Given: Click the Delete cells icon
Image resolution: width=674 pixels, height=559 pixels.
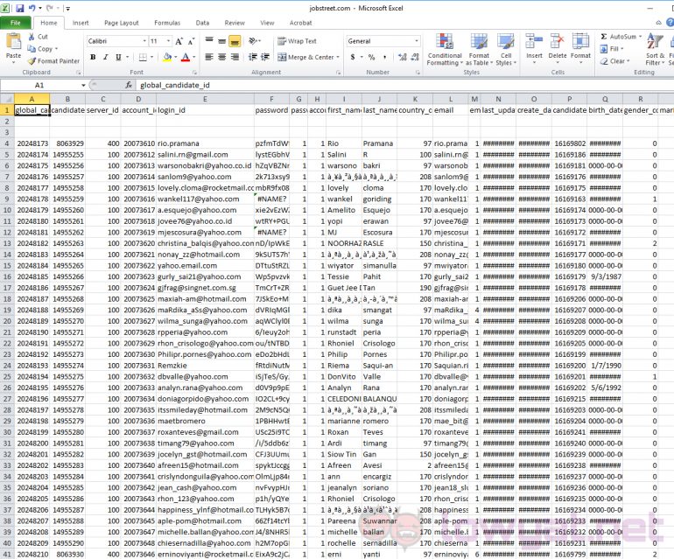Looking at the screenshot, I should coord(557,41).
